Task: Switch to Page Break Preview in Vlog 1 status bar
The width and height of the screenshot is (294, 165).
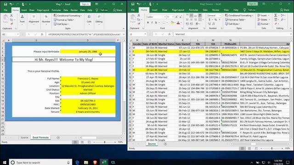Action: 89,142
